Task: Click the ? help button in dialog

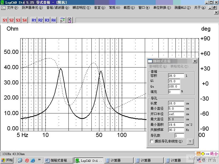Action: [190, 142]
